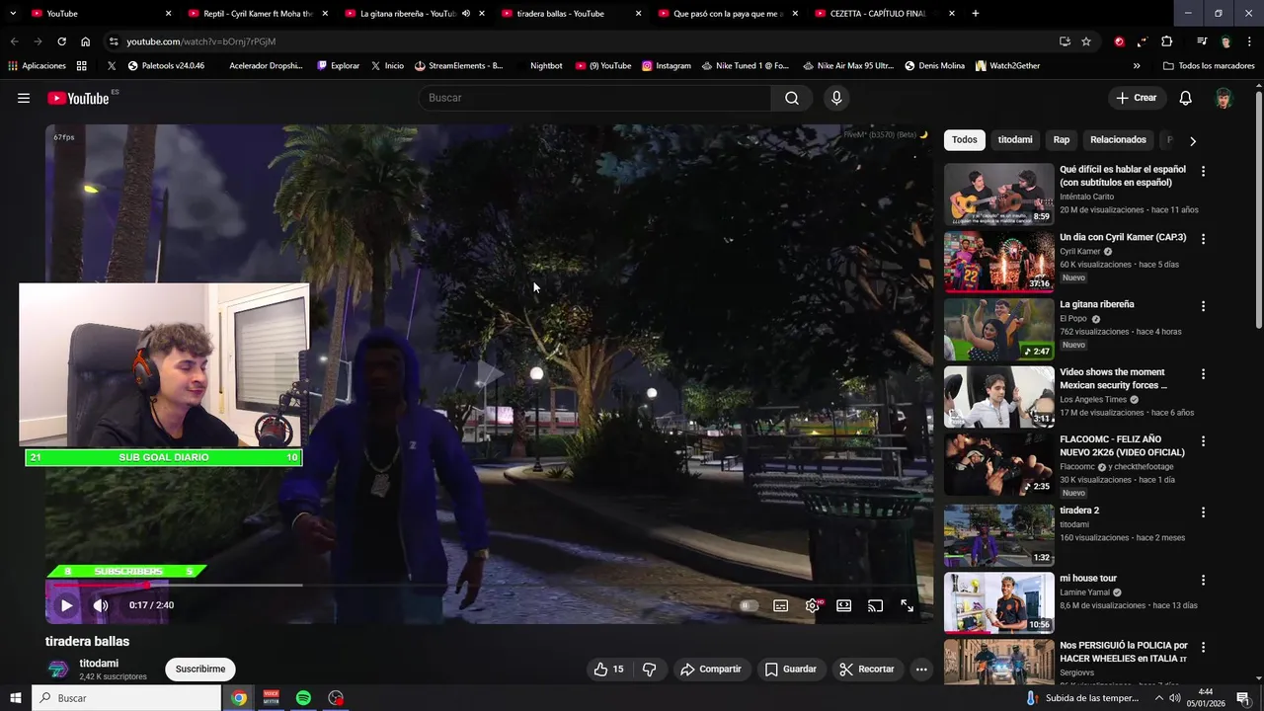Bookmark this page with the star
1264x711 pixels.
(1086, 41)
